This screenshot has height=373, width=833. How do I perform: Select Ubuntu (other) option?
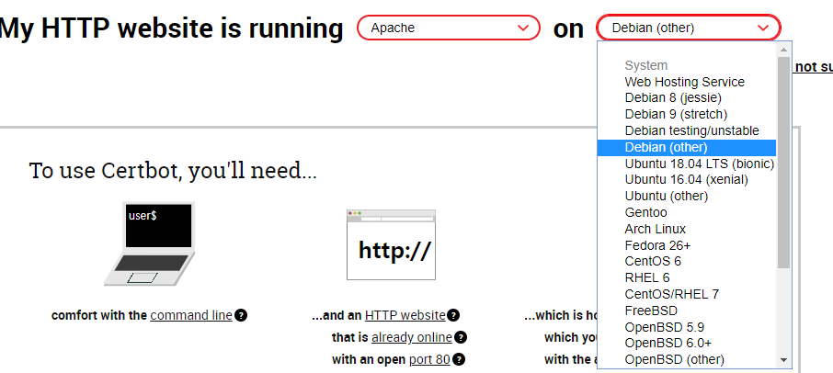point(687,197)
